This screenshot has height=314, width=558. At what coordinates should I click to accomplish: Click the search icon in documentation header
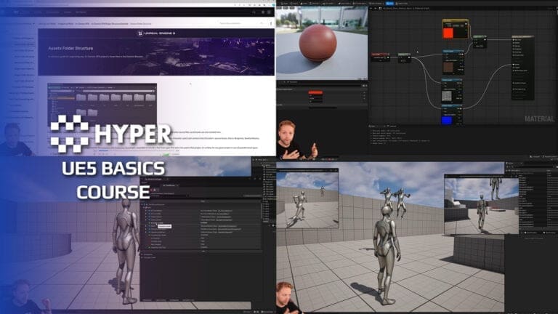(254, 12)
